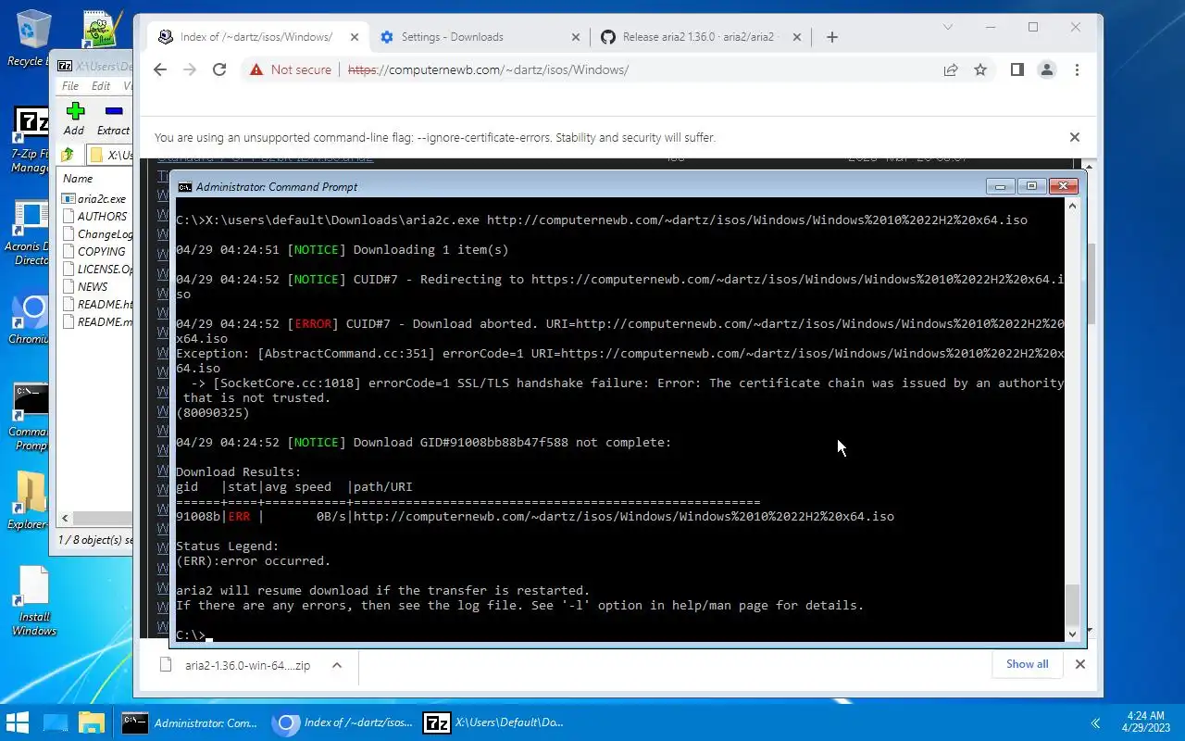Open the Windows Start menu
This screenshot has height=741, width=1185.
(19, 722)
